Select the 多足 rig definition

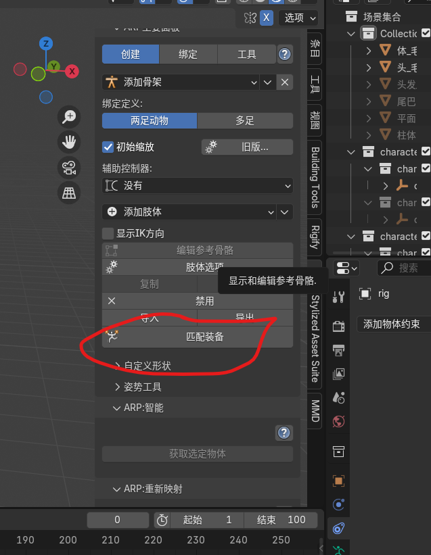[245, 121]
